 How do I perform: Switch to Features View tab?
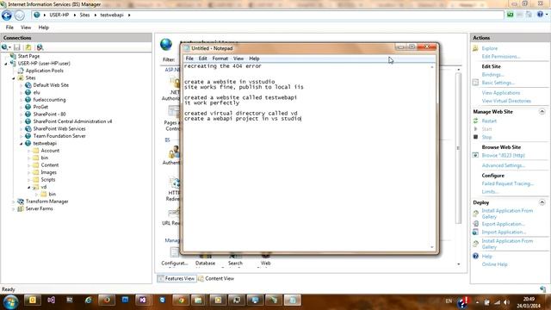(x=176, y=279)
